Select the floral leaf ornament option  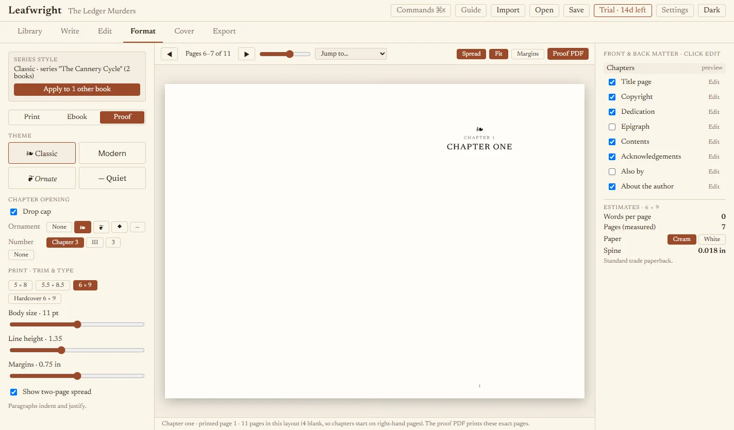coord(82,227)
